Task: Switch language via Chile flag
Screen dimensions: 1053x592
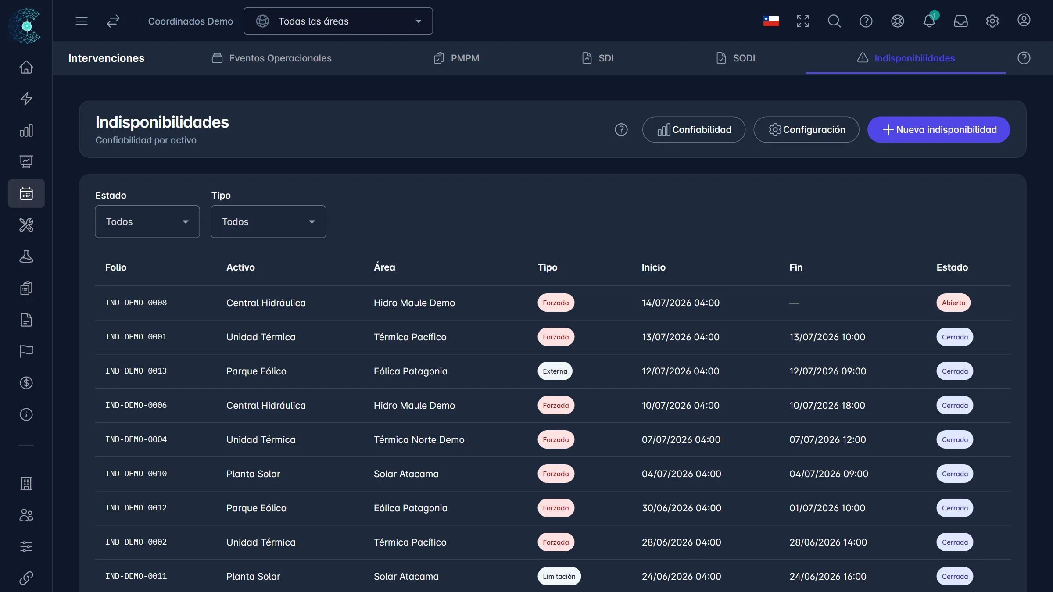Action: (x=771, y=21)
